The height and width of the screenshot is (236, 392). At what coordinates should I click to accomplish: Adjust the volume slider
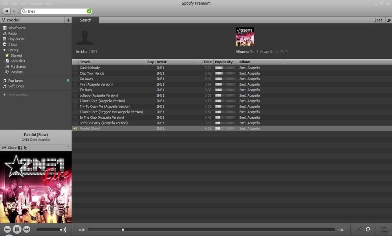(x=49, y=229)
